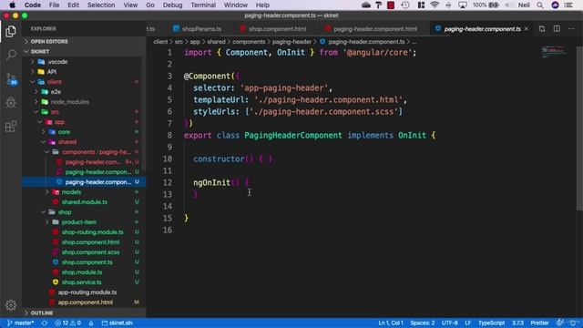583x328 pixels.
Task: Open the Debug menu
Action: point(172,5)
